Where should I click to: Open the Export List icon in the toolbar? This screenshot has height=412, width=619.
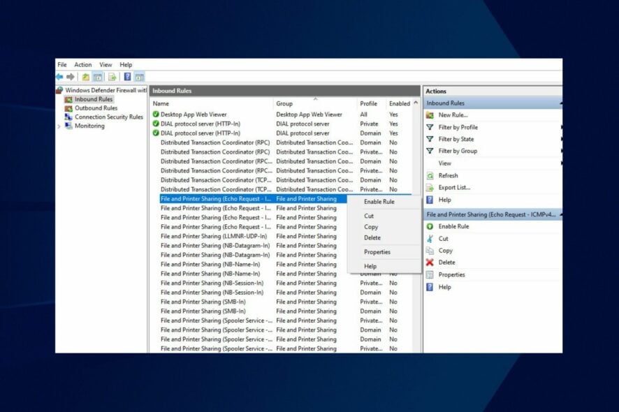tap(111, 77)
